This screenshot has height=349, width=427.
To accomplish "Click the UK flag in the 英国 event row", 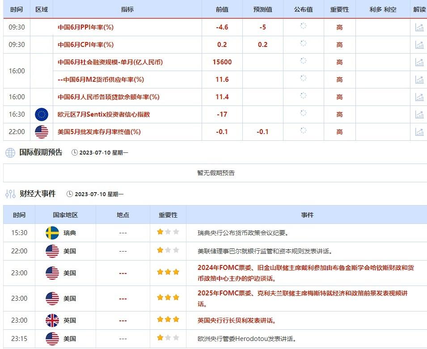I will [53, 320].
